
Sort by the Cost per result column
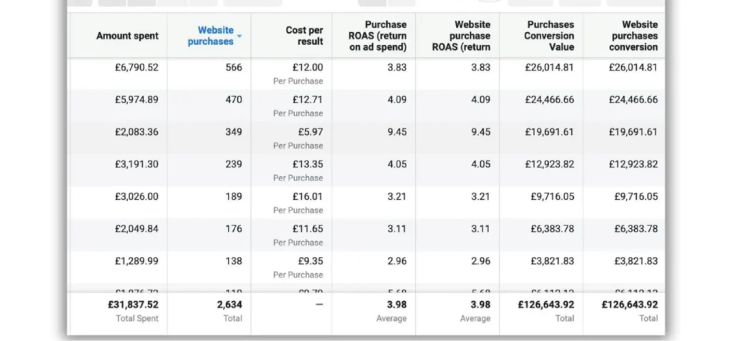[x=305, y=36]
